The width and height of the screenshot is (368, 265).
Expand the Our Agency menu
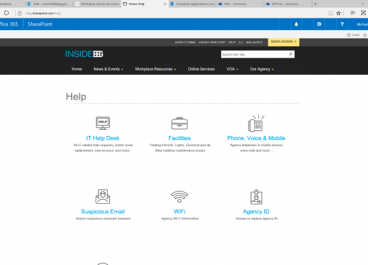pos(262,69)
